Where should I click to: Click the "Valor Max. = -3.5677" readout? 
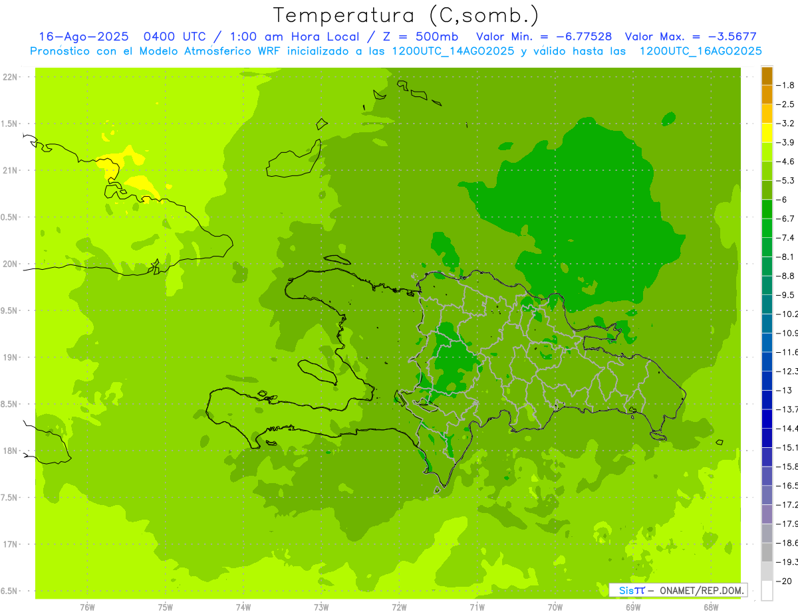[690, 37]
